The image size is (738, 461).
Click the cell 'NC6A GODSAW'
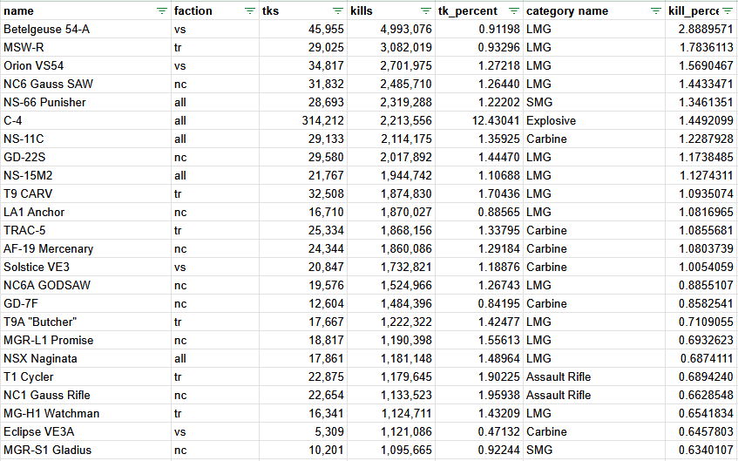tap(85, 286)
